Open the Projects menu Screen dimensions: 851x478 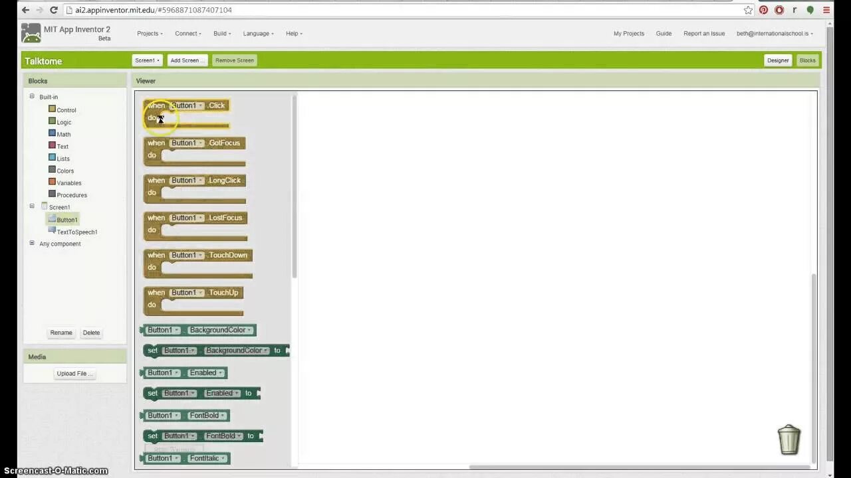(x=150, y=33)
